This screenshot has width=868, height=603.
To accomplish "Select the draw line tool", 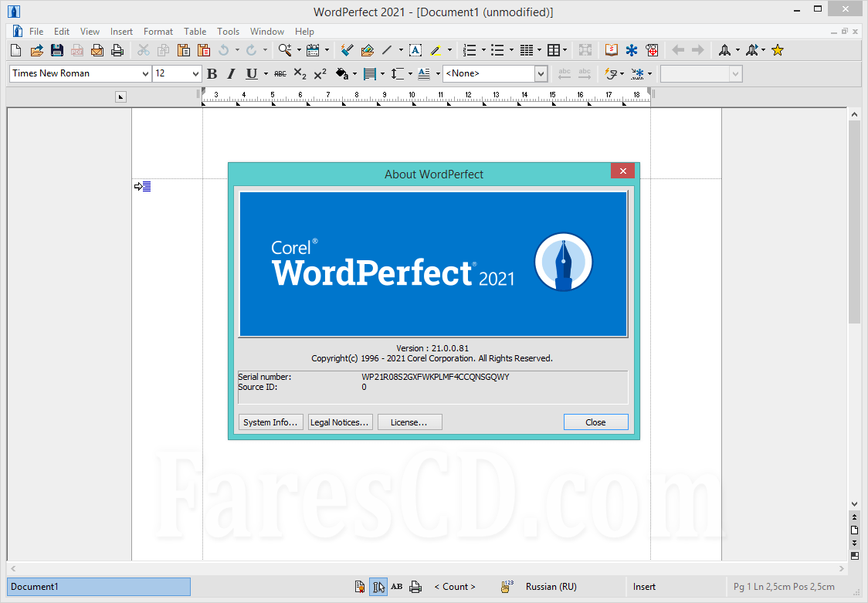I will (x=387, y=50).
